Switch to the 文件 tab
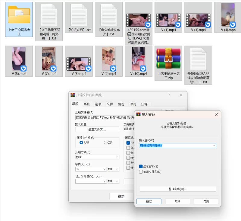Viewport: 241px width, 221px height. click(110, 104)
